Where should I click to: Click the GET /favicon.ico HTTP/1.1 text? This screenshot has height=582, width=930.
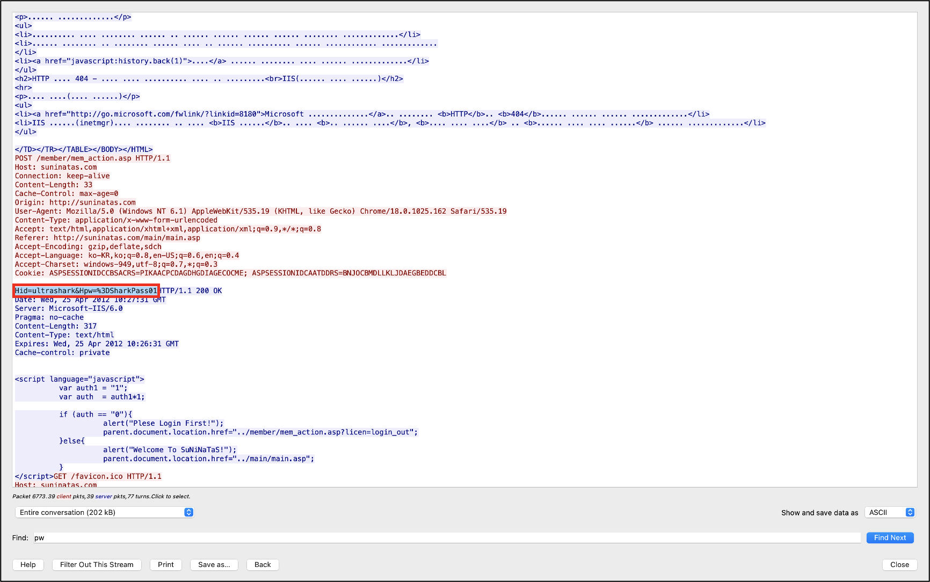(107, 476)
